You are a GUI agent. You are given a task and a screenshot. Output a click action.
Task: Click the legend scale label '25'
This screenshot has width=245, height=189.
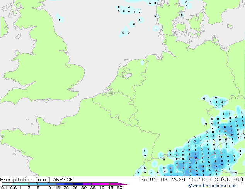click(x=75, y=187)
